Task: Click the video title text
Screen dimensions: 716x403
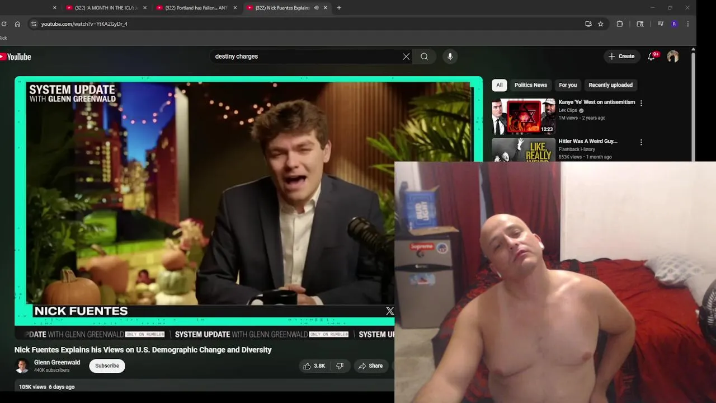Action: 143,350
